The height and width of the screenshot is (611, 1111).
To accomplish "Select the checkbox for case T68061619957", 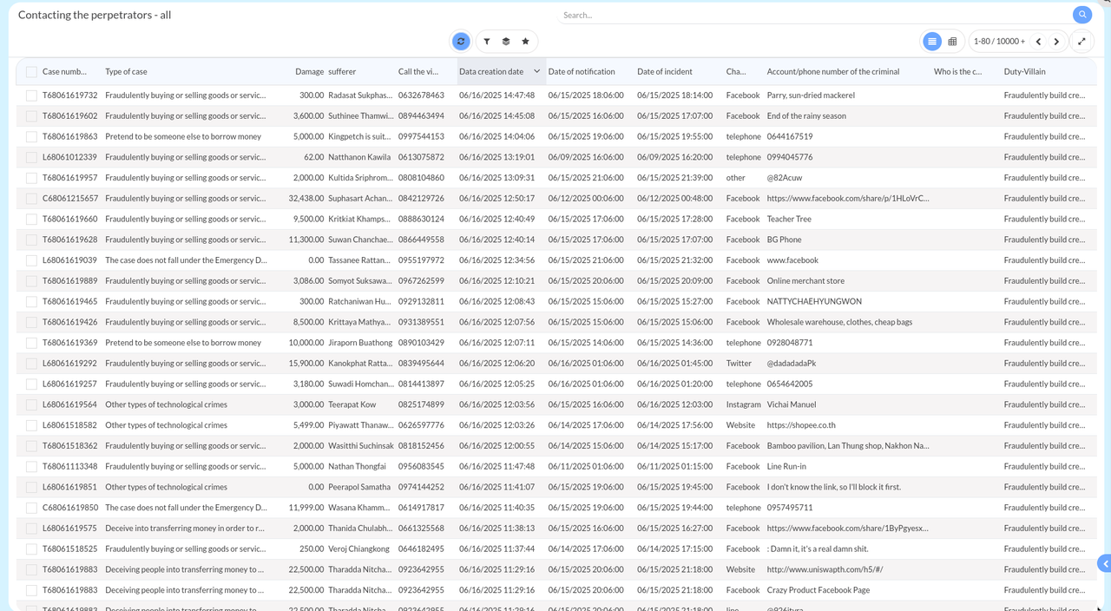I will pos(31,178).
